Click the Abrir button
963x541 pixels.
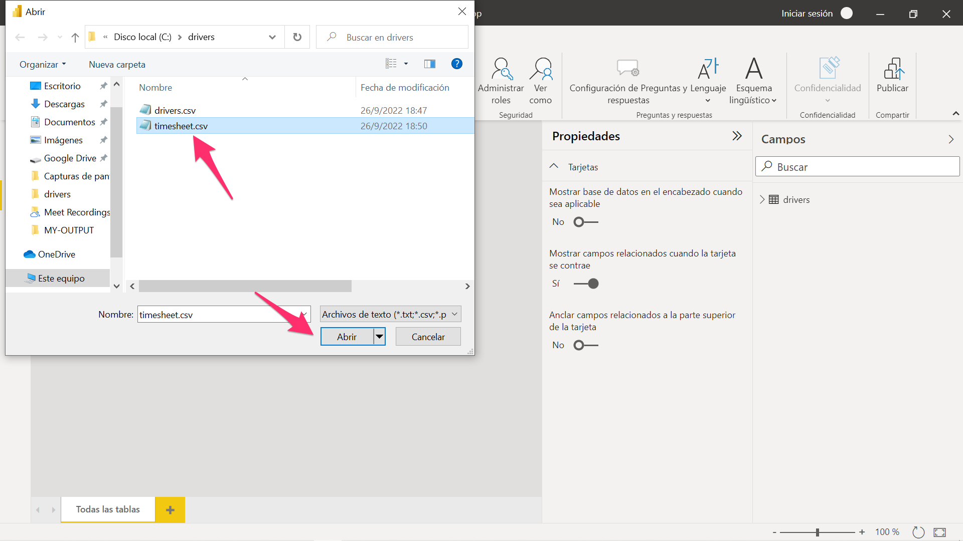[x=347, y=337]
